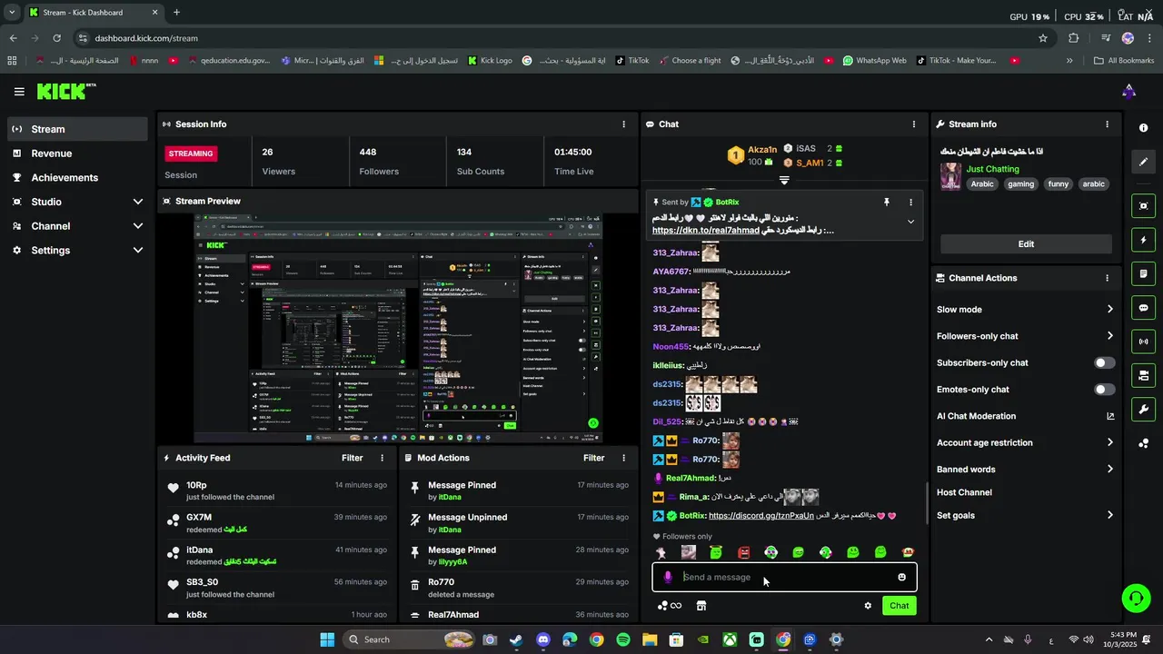
Task: Open Channel Actions panel three-dot menu
Action: pos(1107,278)
